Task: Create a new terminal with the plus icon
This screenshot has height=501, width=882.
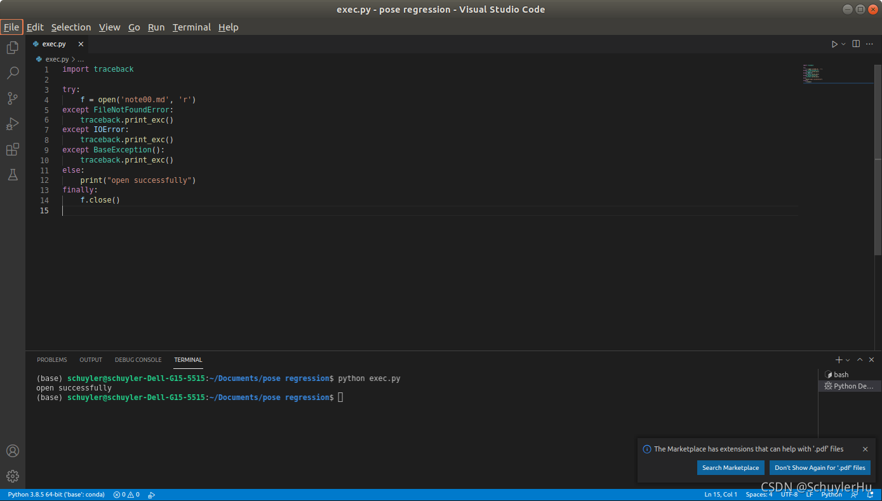Action: coord(838,359)
